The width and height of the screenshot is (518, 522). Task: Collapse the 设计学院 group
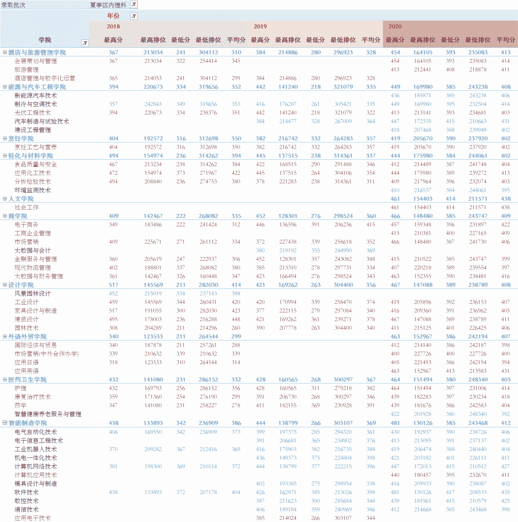point(5,285)
